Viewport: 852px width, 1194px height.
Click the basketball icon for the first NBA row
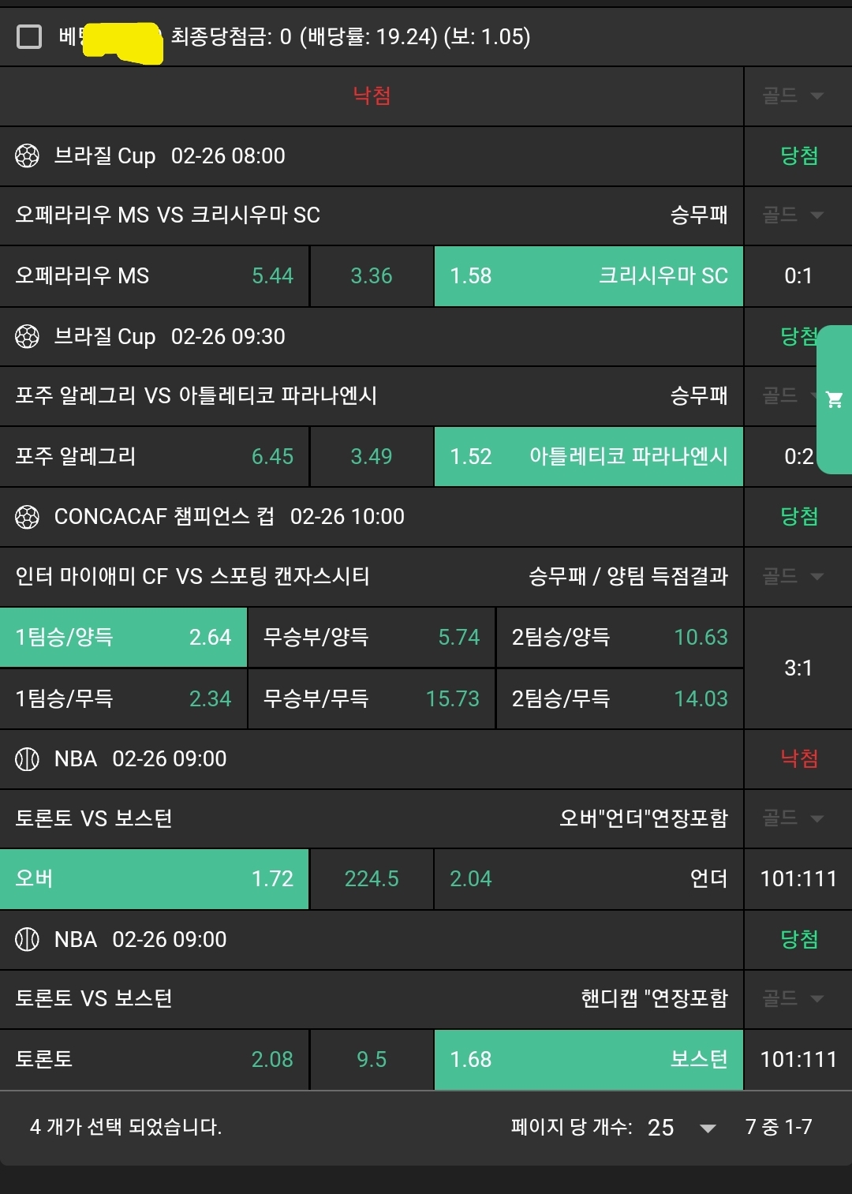click(x=28, y=759)
